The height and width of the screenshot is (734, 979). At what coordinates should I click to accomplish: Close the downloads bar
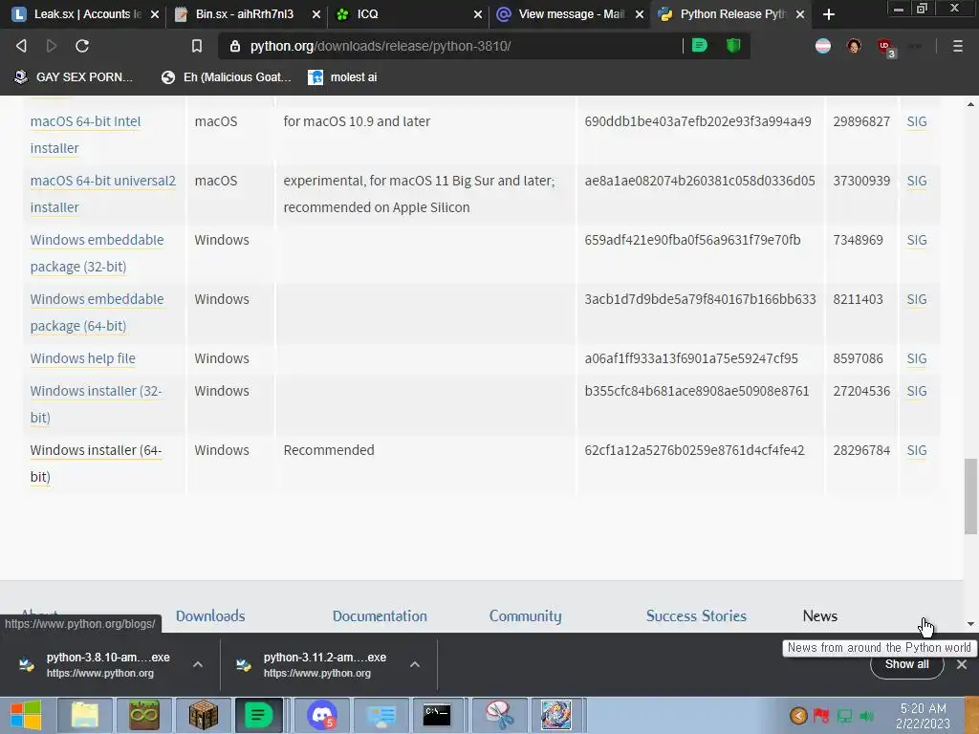(x=962, y=664)
